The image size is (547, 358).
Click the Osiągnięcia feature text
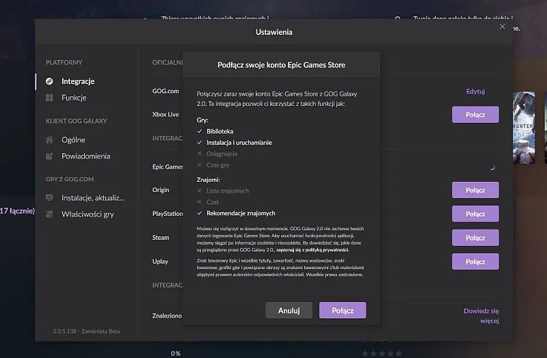click(222, 154)
